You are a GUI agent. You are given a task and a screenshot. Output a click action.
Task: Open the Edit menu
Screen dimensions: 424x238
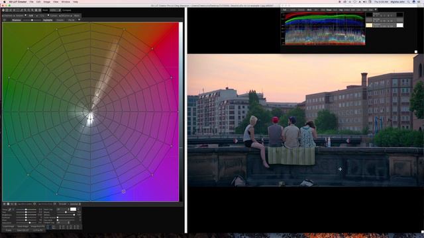click(38, 2)
